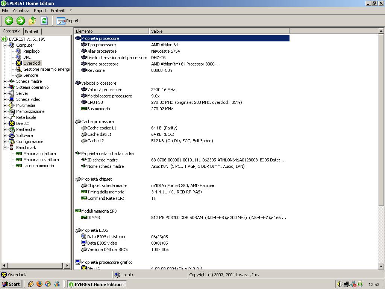Expand the Scheda madre tree node

point(5,81)
